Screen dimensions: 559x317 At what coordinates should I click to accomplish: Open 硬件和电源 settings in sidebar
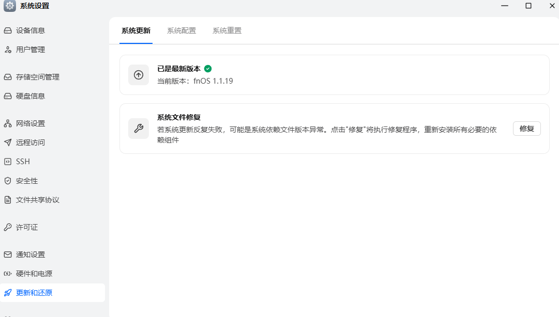[34, 274]
